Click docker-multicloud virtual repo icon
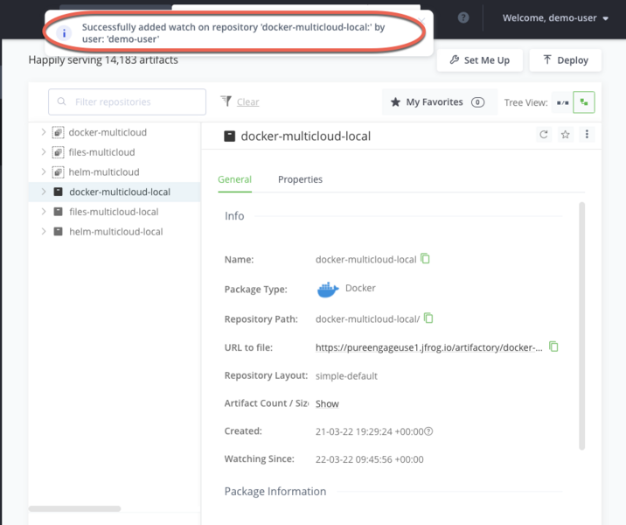This screenshot has height=525, width=626. tap(58, 132)
